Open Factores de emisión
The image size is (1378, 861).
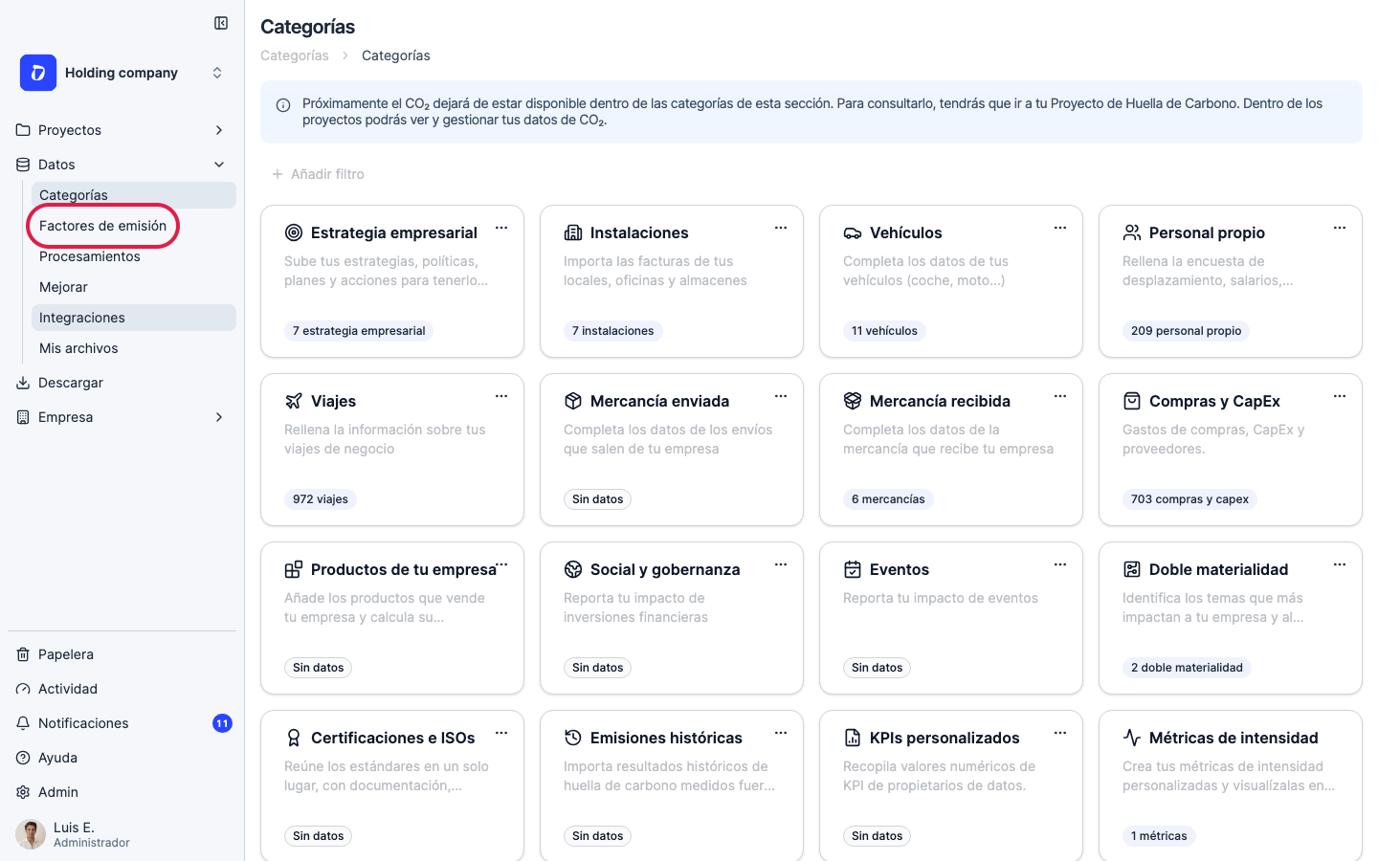point(102,226)
